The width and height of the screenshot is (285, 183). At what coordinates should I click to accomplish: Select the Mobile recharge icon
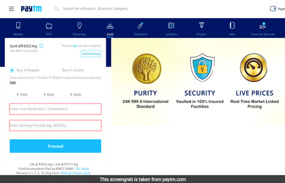[x=18, y=26]
